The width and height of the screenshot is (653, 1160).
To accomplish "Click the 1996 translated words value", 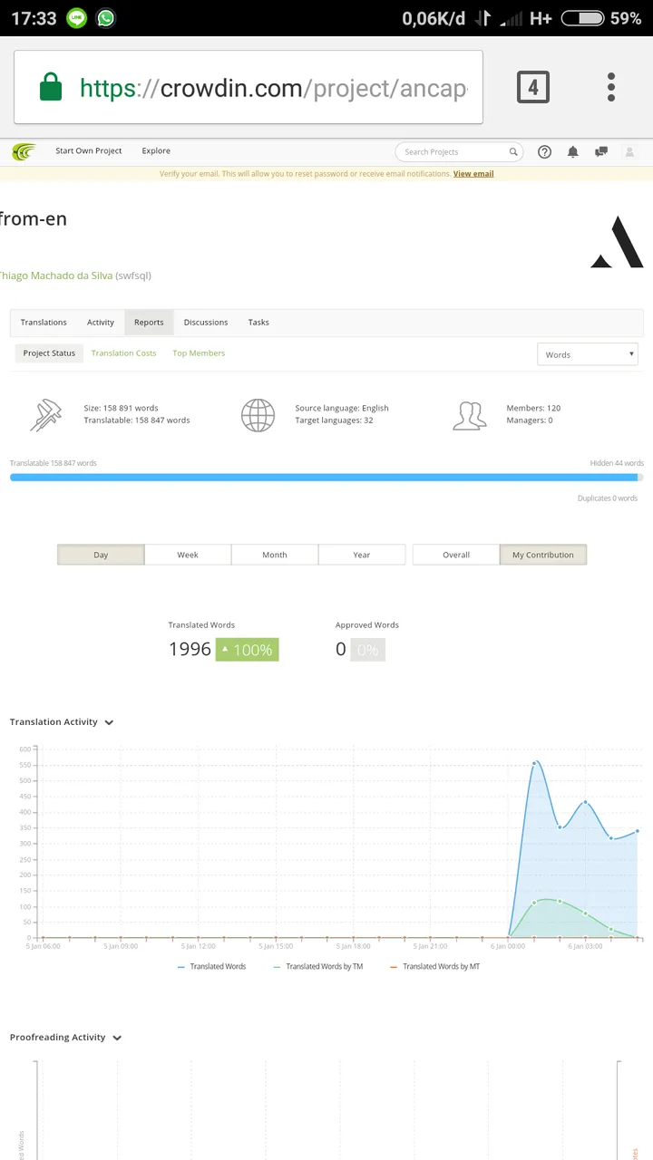I will pyautogui.click(x=190, y=650).
